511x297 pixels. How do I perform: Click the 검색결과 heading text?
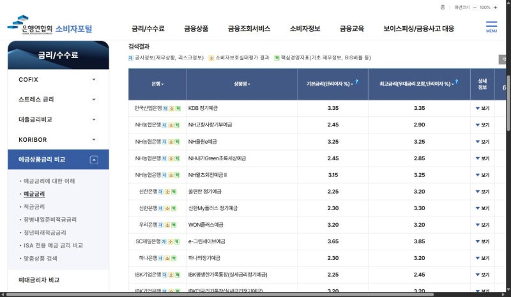pyautogui.click(x=139, y=47)
